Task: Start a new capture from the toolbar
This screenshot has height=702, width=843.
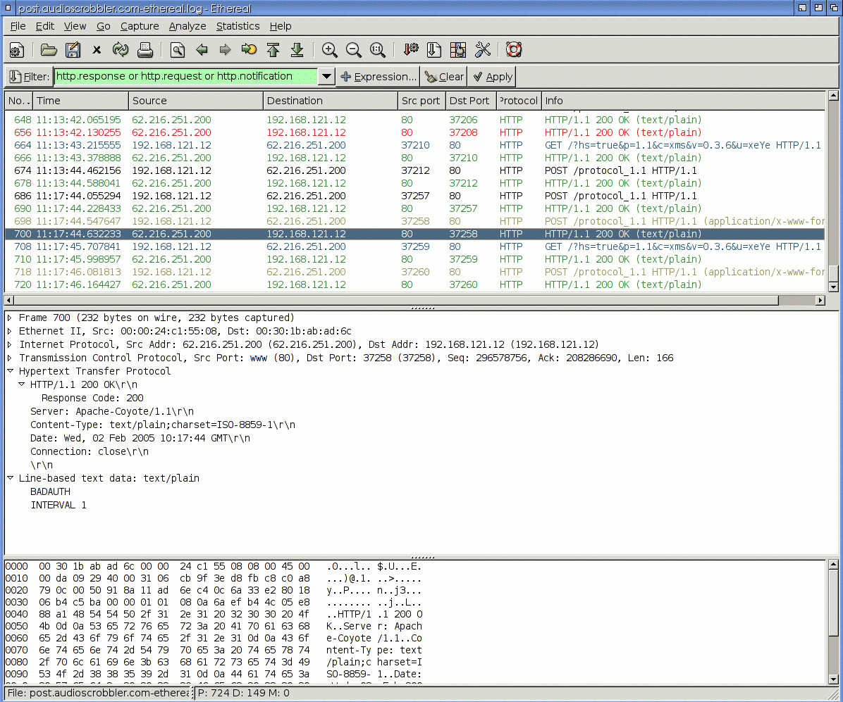Action: tap(17, 51)
